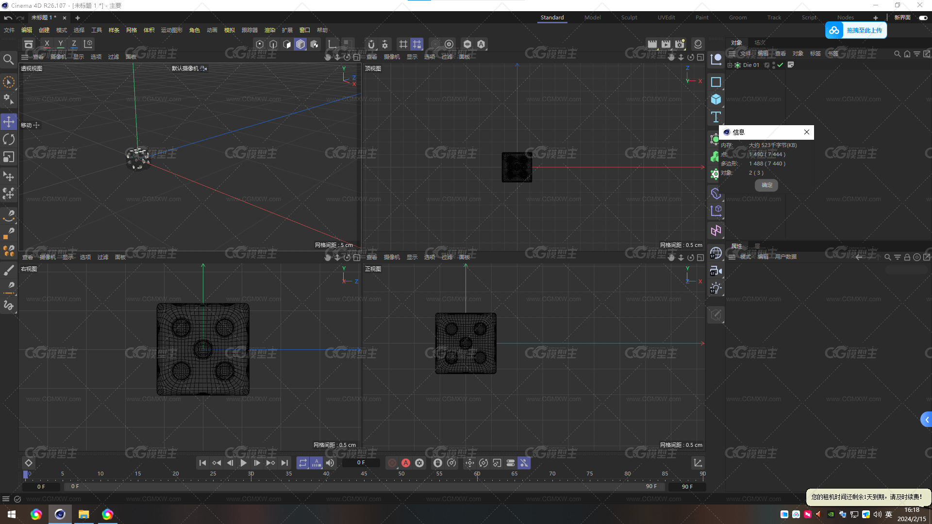Viewport: 932px width, 524px height.
Task: Lock the X axis
Action: point(47,44)
